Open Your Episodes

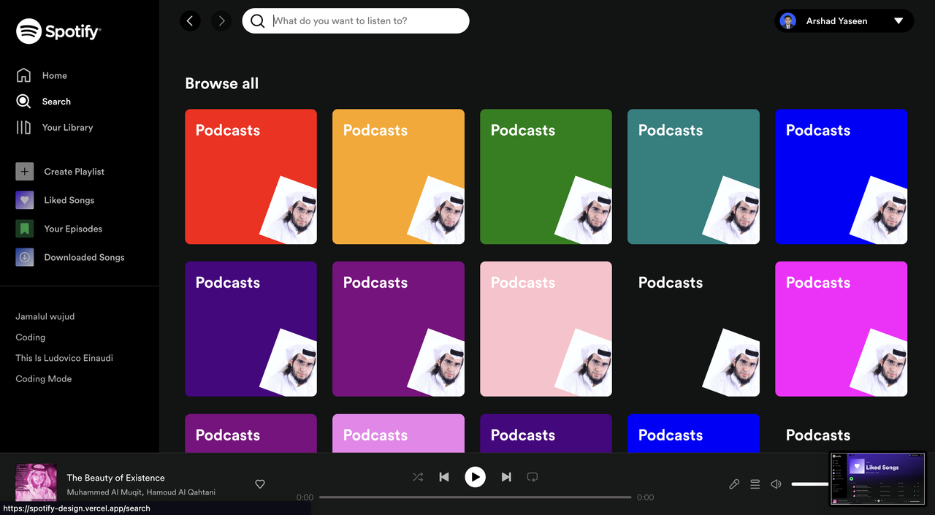point(59,229)
